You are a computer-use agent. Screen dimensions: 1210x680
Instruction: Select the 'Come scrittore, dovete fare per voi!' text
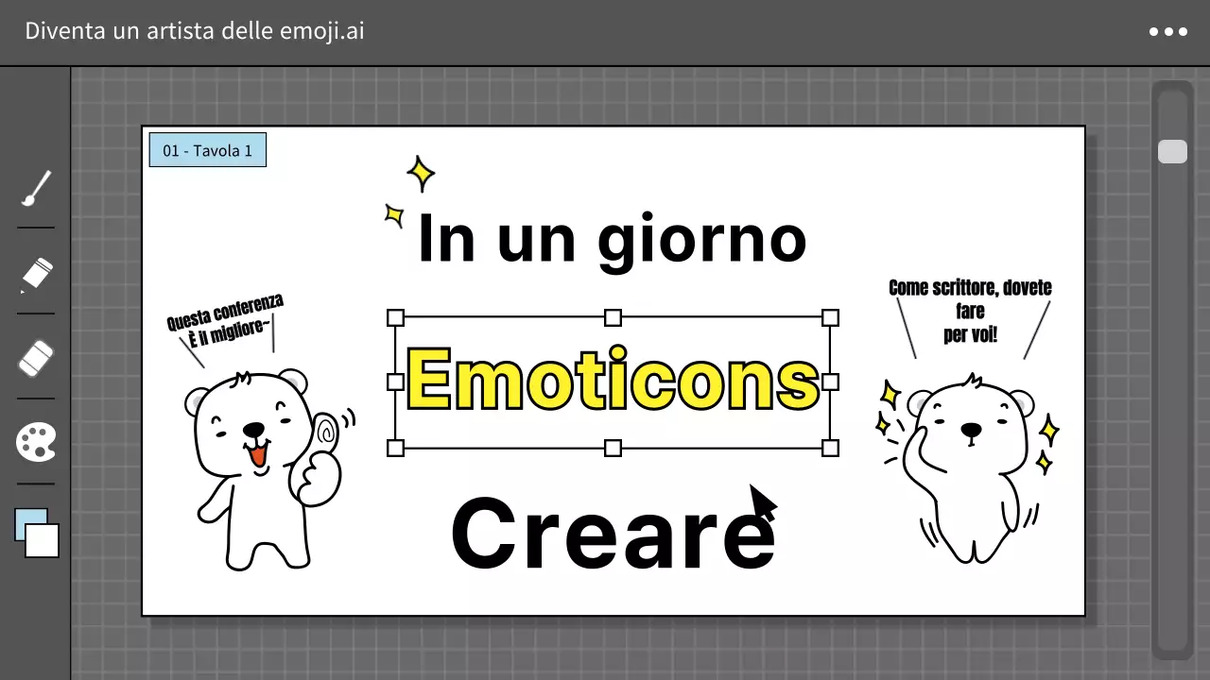click(x=970, y=310)
